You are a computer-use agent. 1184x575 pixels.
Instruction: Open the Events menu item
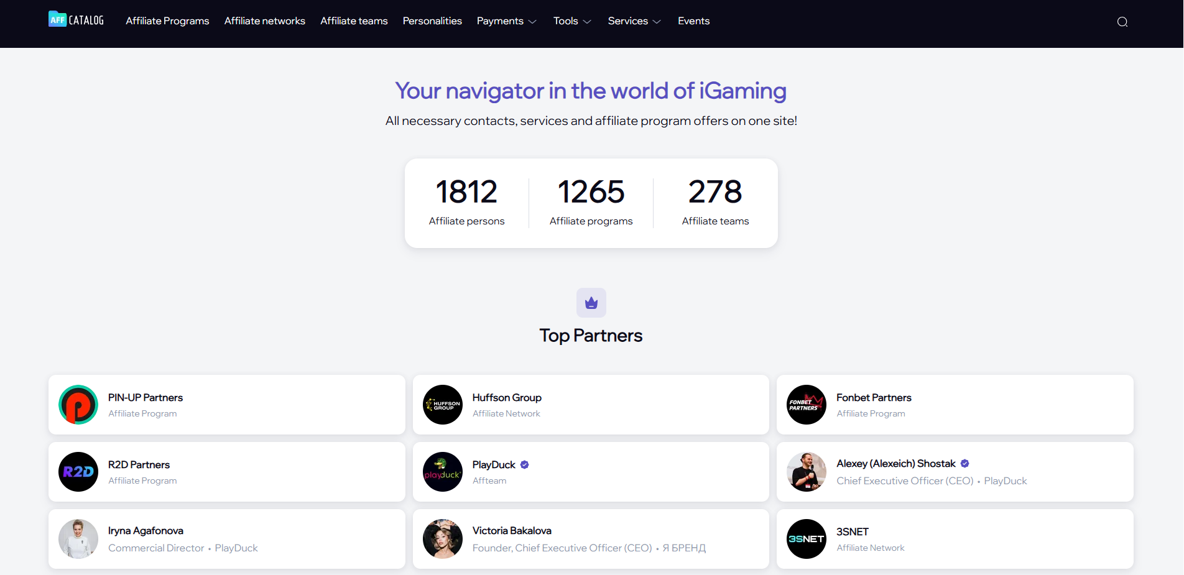(693, 21)
